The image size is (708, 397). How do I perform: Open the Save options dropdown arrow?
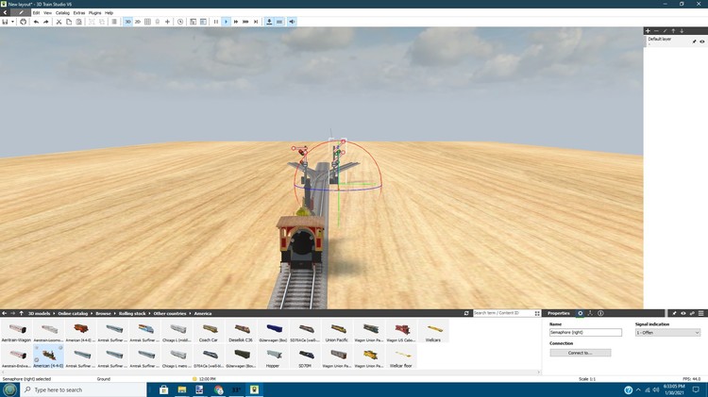tap(12, 22)
